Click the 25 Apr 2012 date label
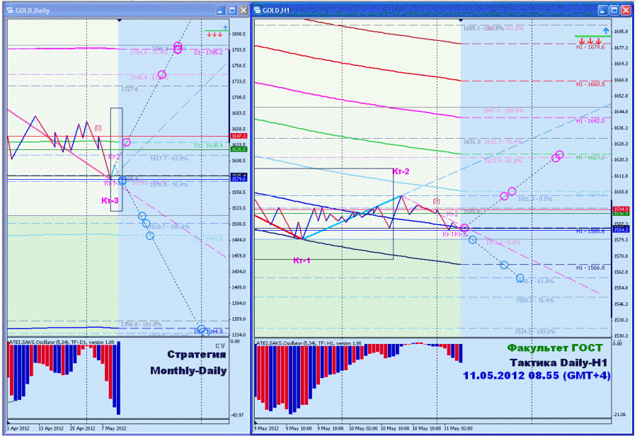 click(x=83, y=428)
